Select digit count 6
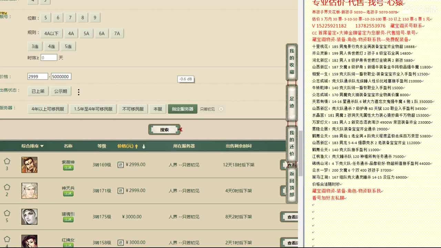Image resolution: width=441 pixels, height=248 pixels. pyautogui.click(x=58, y=18)
